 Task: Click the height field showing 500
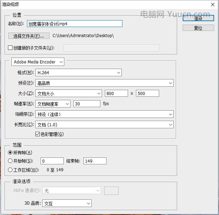pyautogui.click(x=147, y=93)
